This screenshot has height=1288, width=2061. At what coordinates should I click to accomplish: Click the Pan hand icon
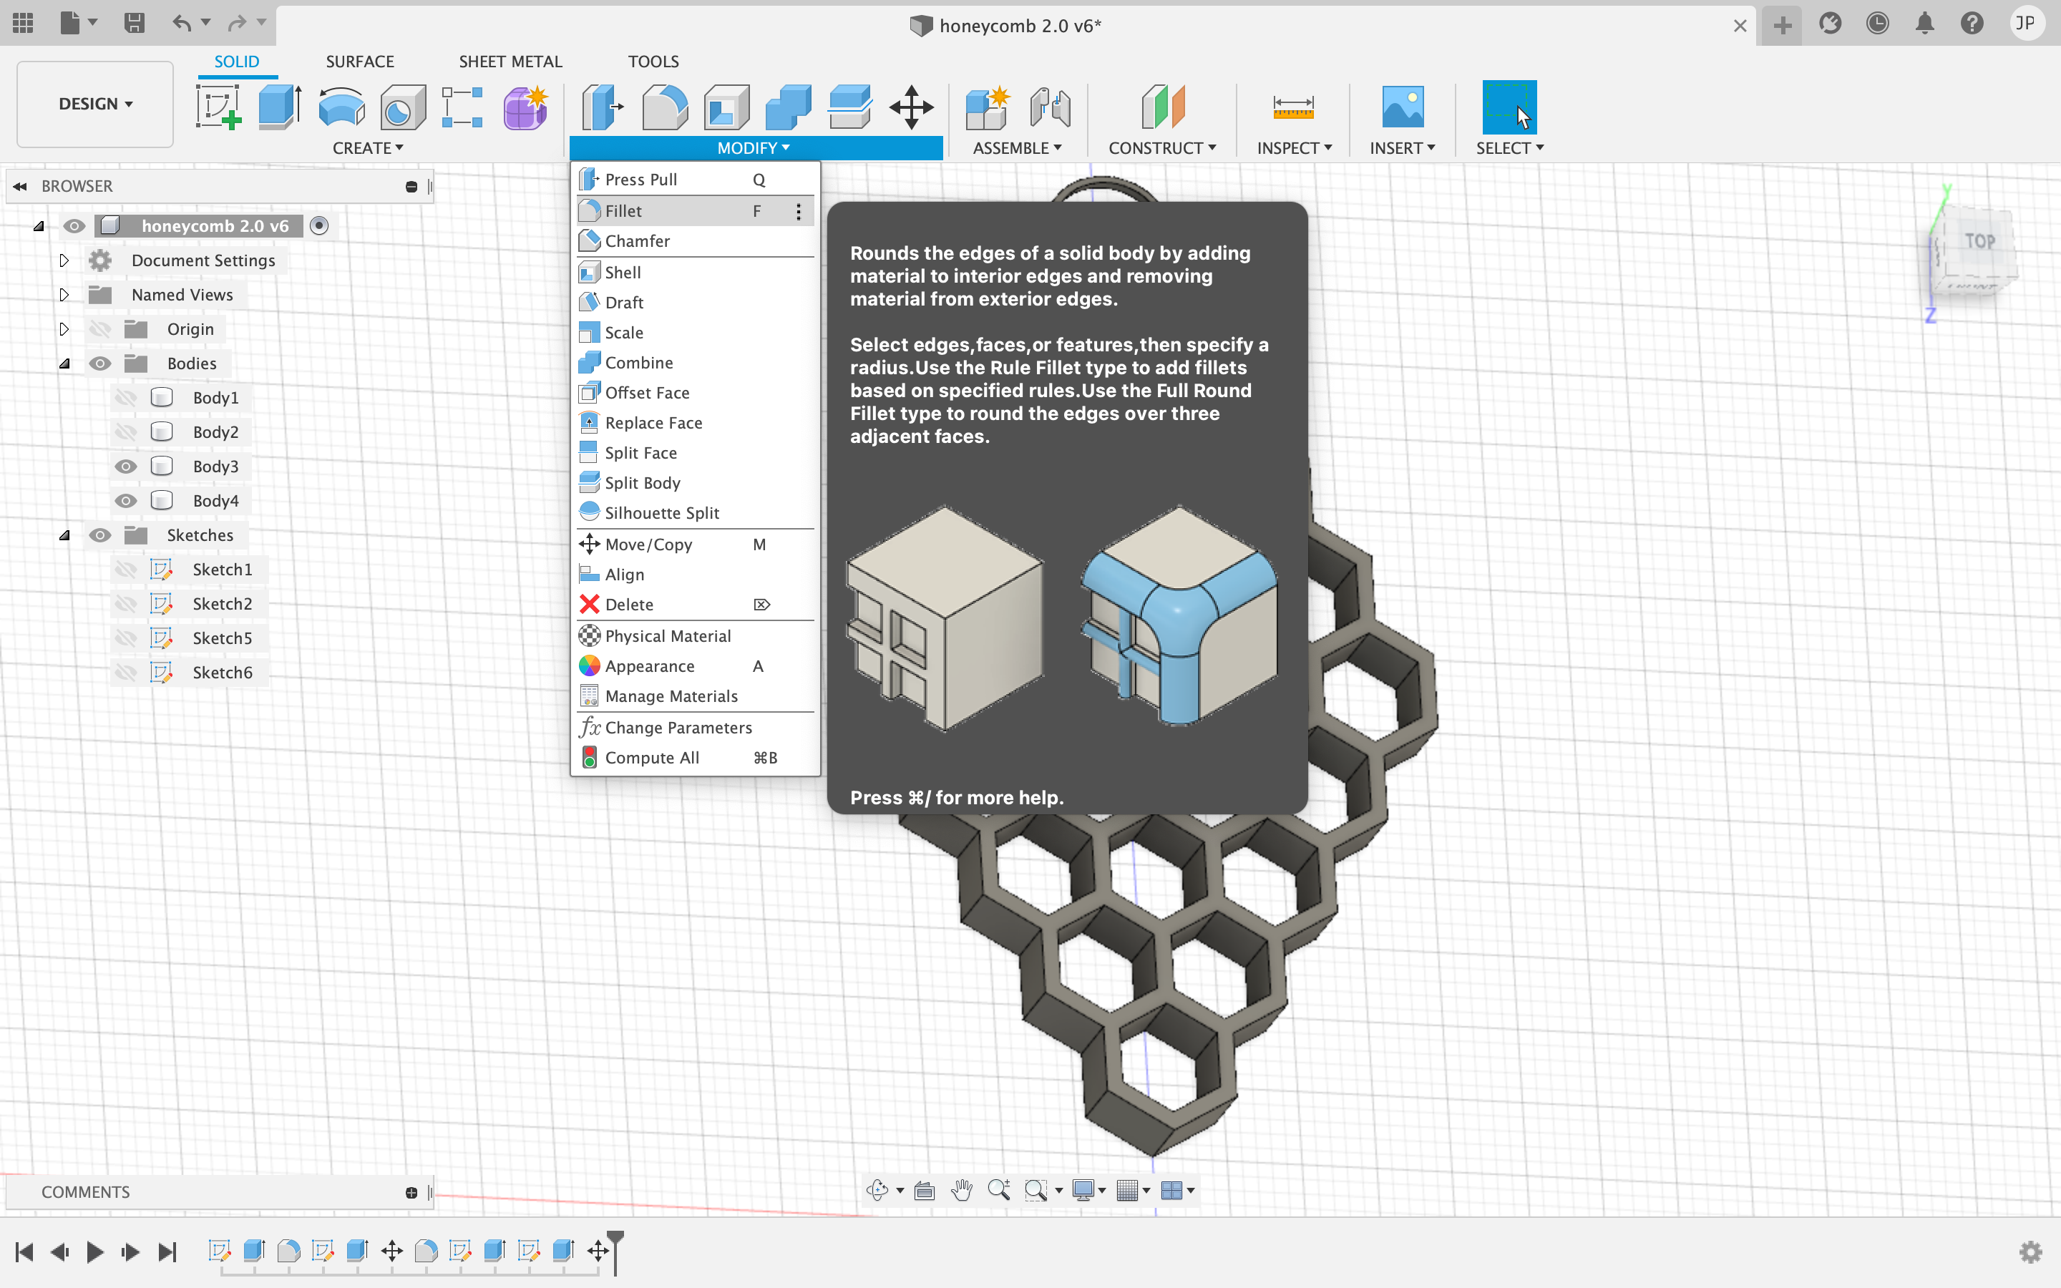pyautogui.click(x=962, y=1190)
